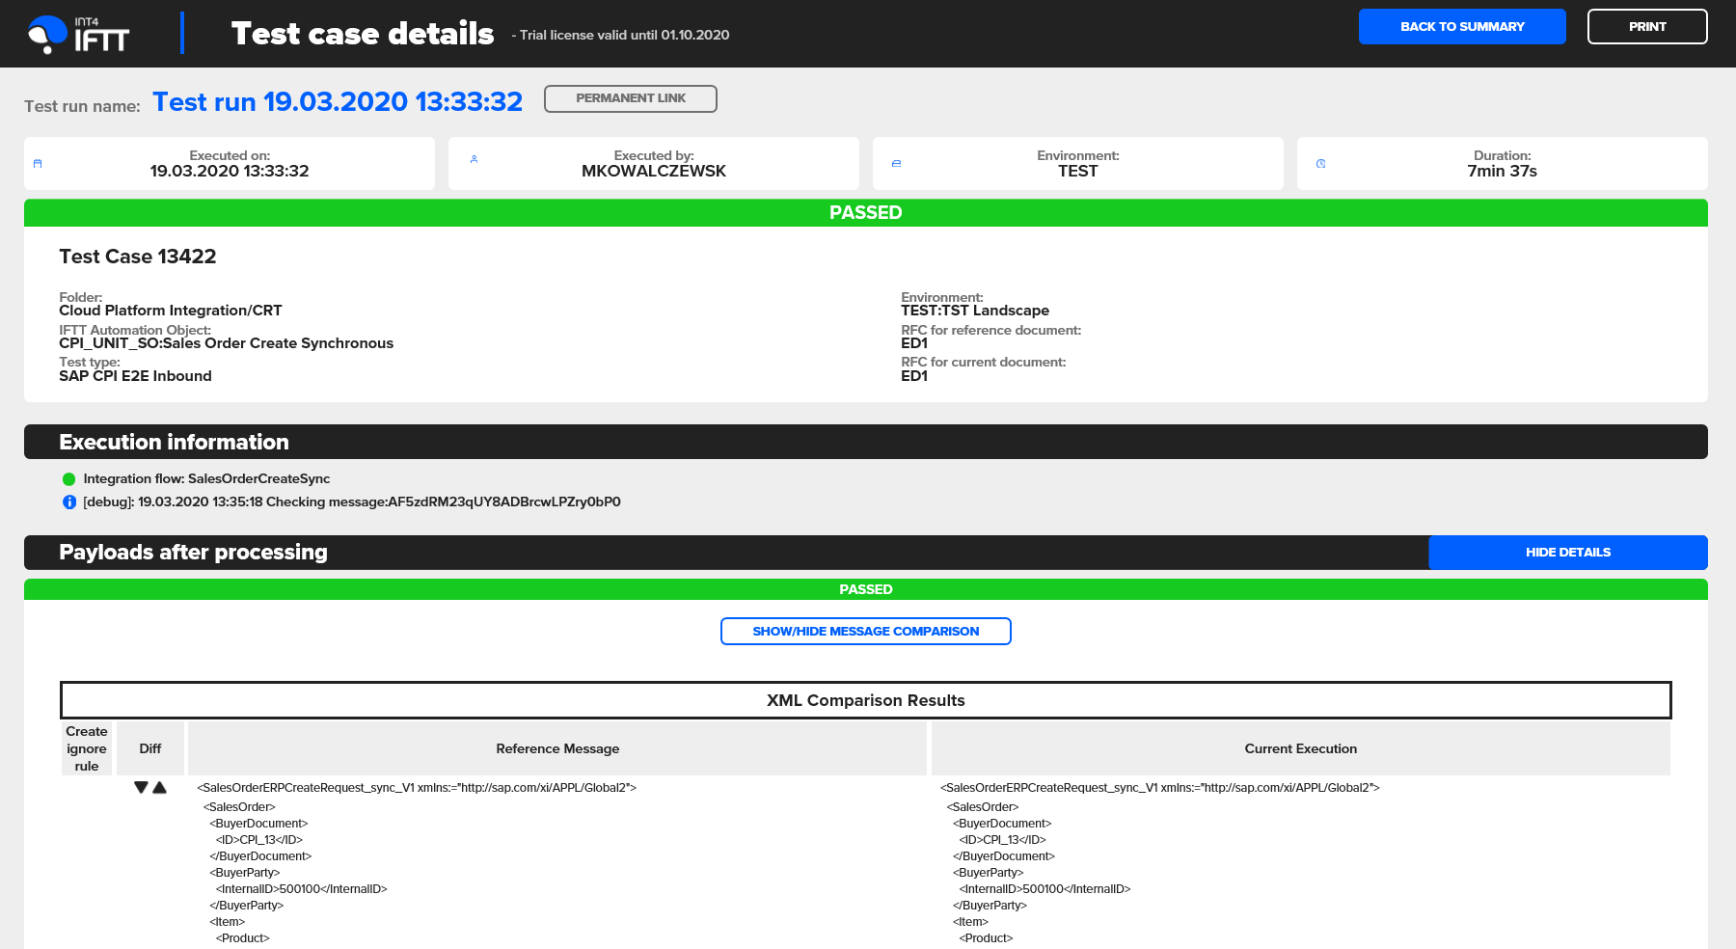
Task: Click the user icon beside Executed by
Action: click(x=474, y=159)
